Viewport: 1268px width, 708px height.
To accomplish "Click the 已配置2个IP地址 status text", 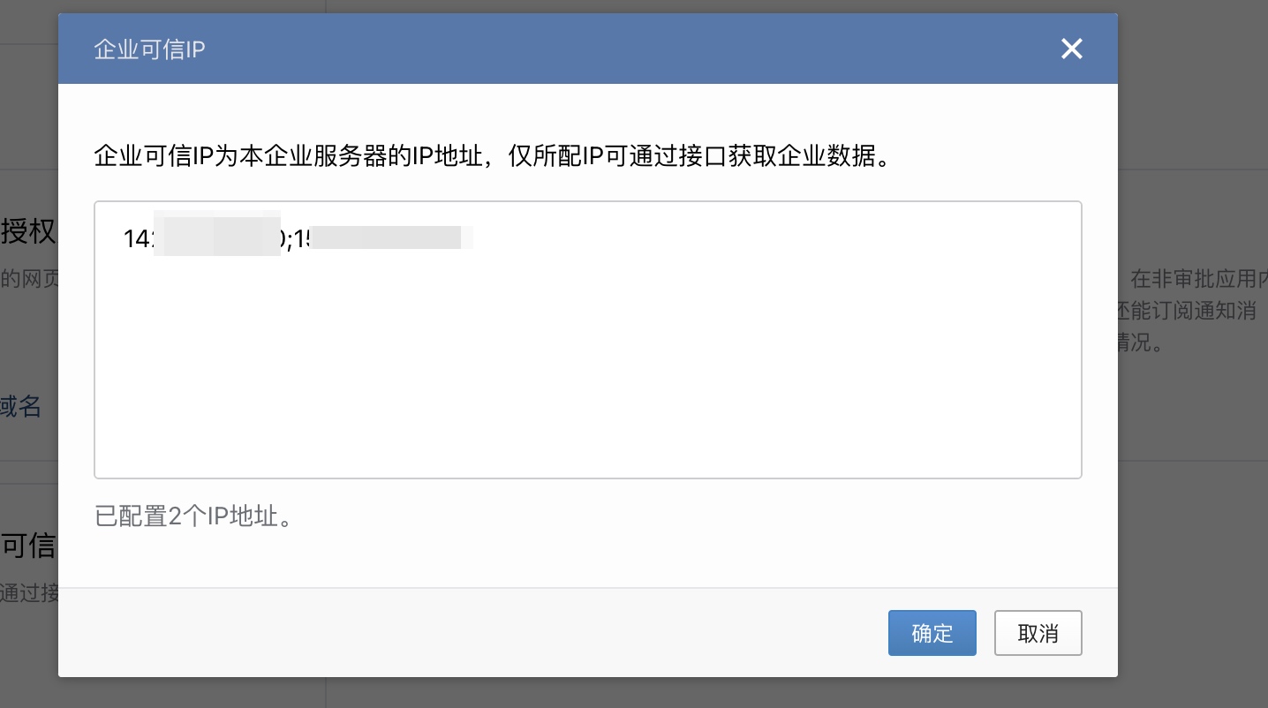I will click(193, 516).
